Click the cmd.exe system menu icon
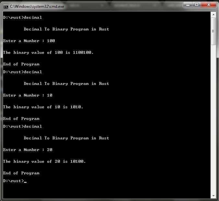This screenshot has height=201, width=219. tap(6, 6)
